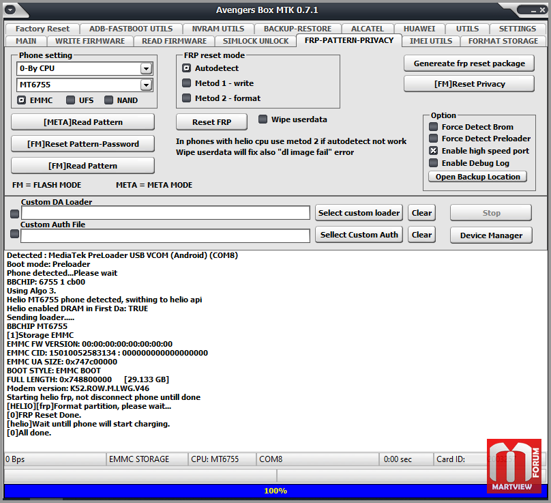Image resolution: width=551 pixels, height=503 pixels.
Task: Close the Avengers Box window
Action: [x=542, y=10]
